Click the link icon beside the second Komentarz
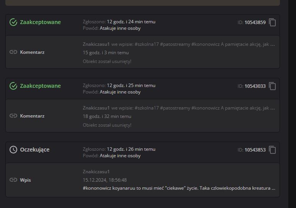This screenshot has height=208, width=296. pyautogui.click(x=13, y=116)
